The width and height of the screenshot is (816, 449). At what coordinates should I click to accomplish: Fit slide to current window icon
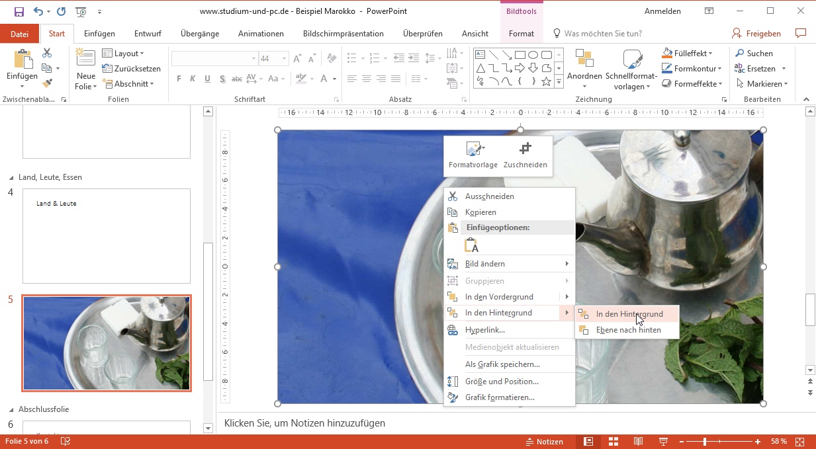[x=799, y=441]
